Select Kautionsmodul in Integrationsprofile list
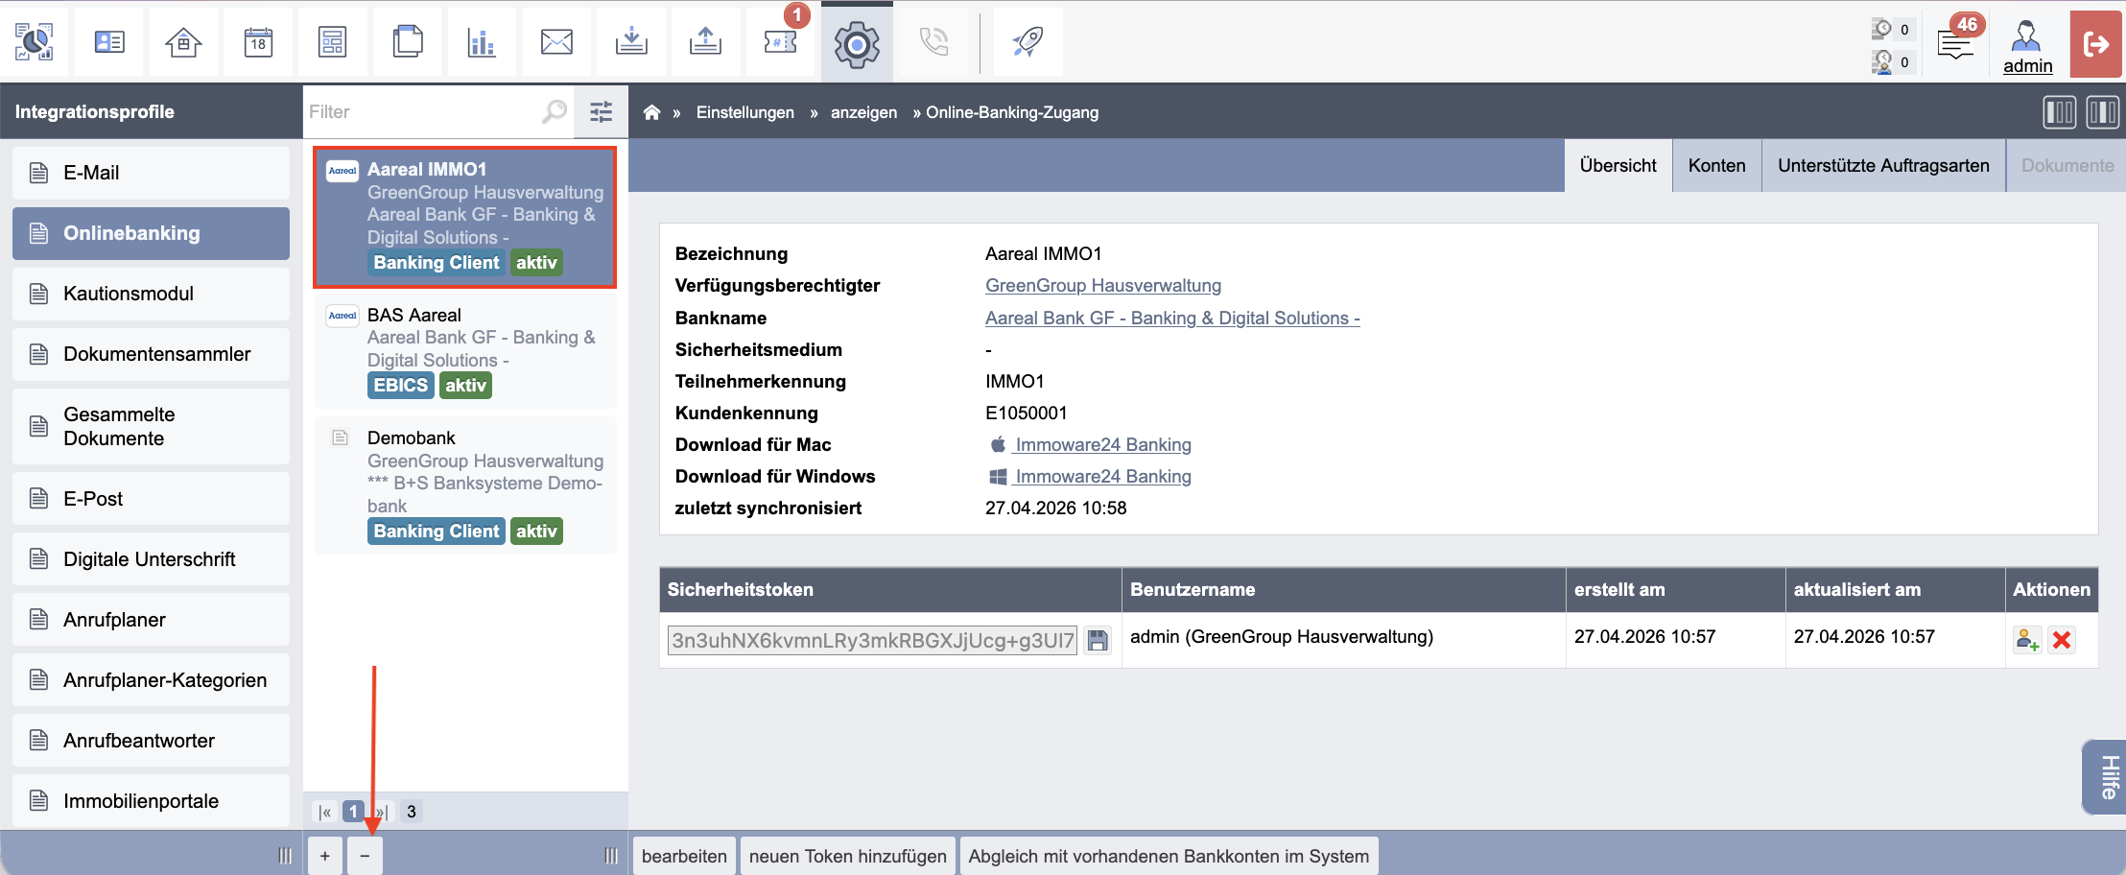 [x=151, y=294]
